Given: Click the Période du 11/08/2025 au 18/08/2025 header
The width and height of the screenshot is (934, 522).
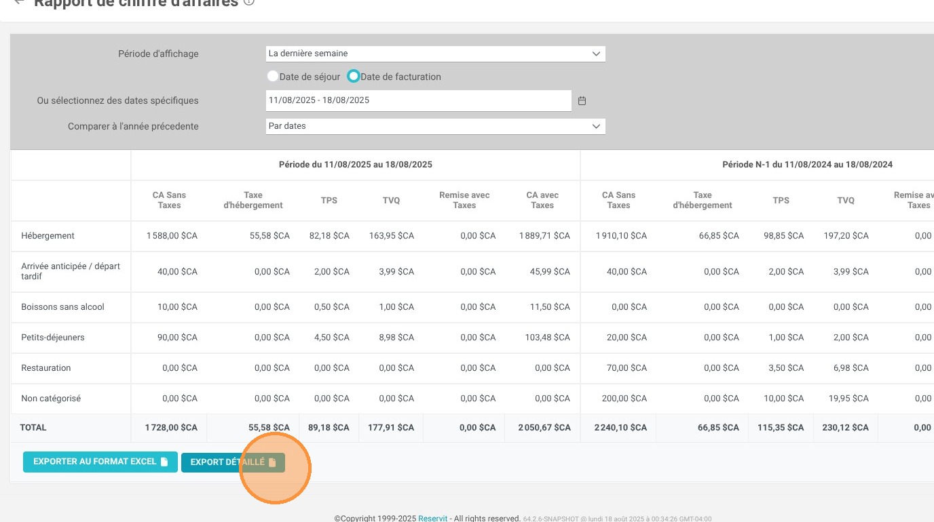Looking at the screenshot, I should pos(356,165).
